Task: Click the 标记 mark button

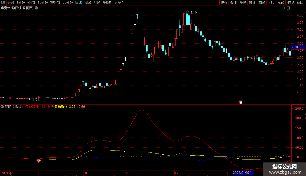Action: point(281,2)
